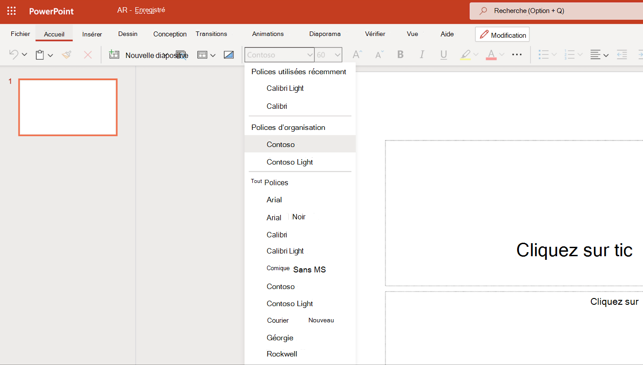Expand the Undo dropdown arrow
Image resolution: width=643 pixels, height=365 pixels.
[24, 55]
